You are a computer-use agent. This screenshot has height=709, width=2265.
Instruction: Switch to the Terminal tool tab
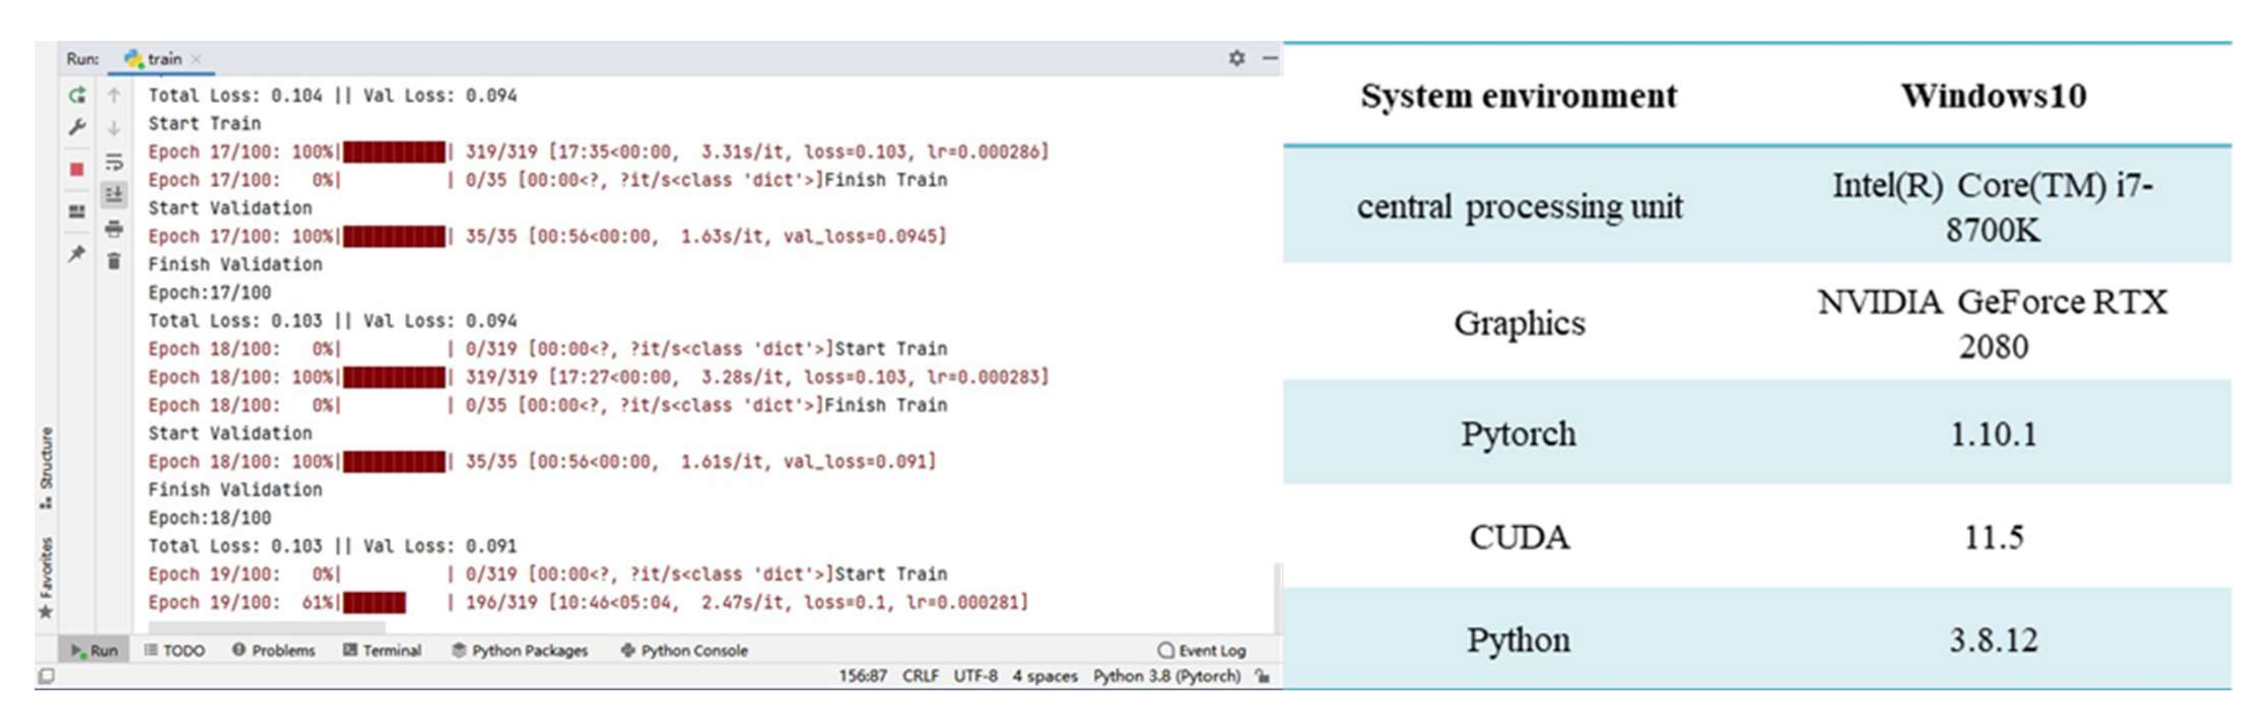[x=382, y=650]
